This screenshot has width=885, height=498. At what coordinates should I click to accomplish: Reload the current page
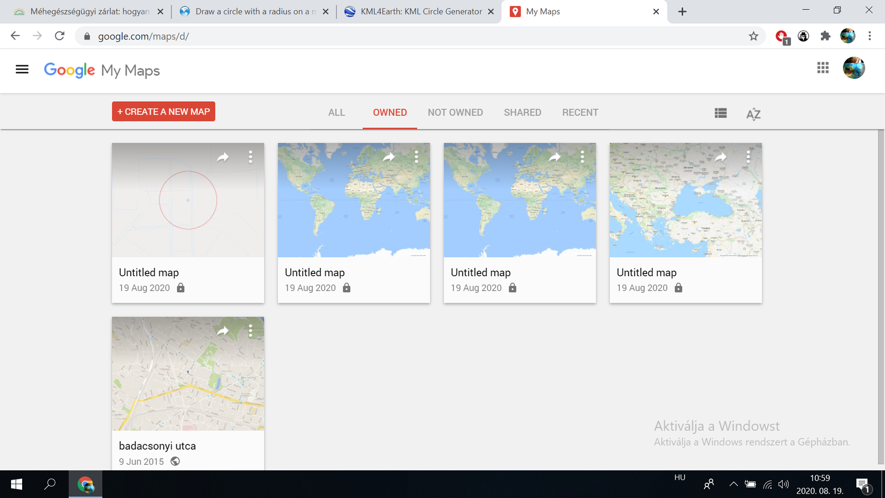click(x=60, y=36)
